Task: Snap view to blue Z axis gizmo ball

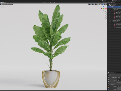Action: [104, 6]
